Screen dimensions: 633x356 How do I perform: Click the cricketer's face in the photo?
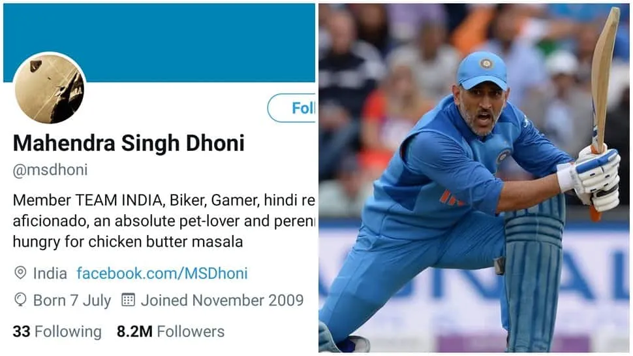click(x=482, y=110)
